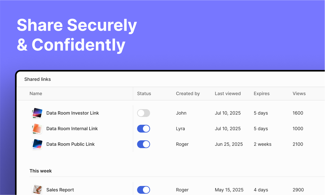Click the Data Room Internal Link thumbnail icon
This screenshot has height=195, width=325.
click(x=37, y=129)
